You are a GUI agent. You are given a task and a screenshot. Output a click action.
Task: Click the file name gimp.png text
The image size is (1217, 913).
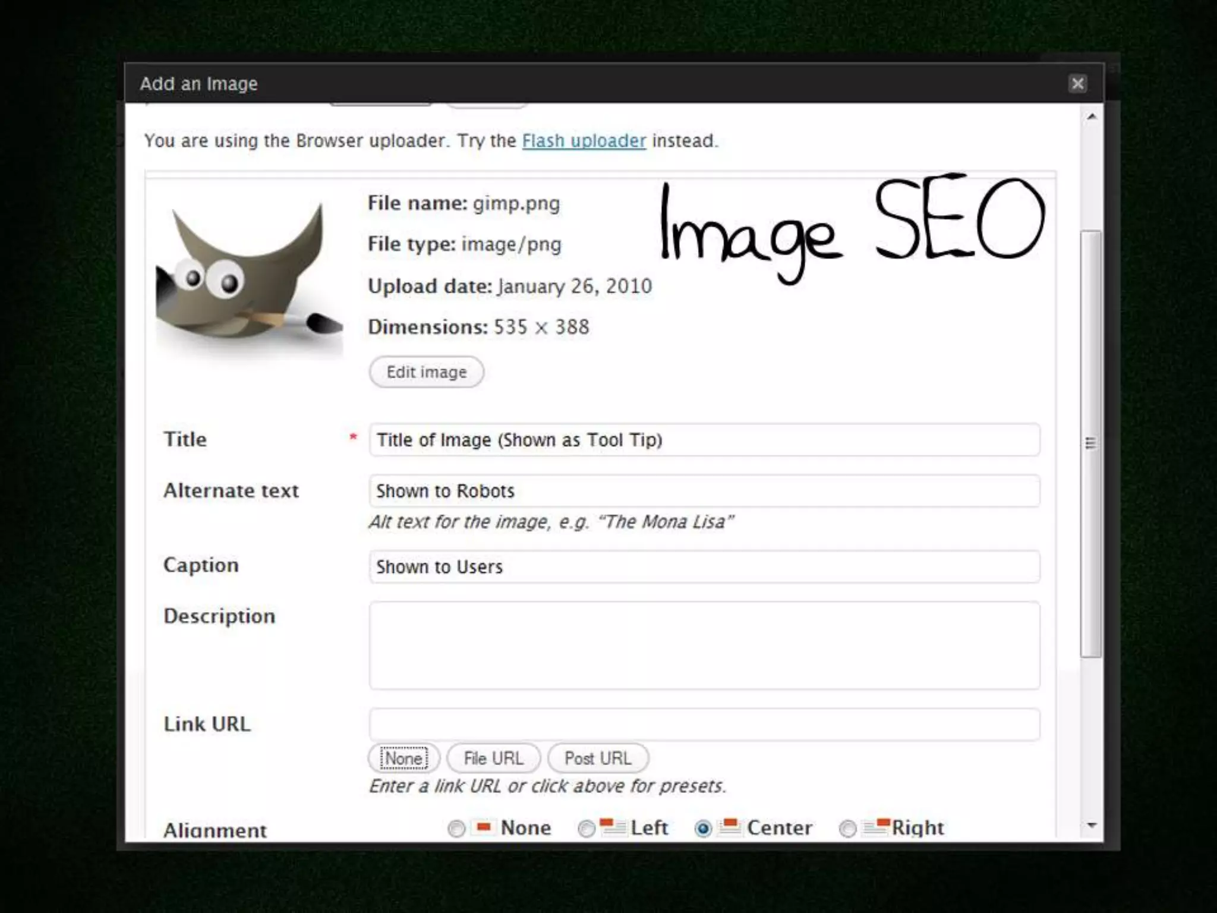[464, 203]
